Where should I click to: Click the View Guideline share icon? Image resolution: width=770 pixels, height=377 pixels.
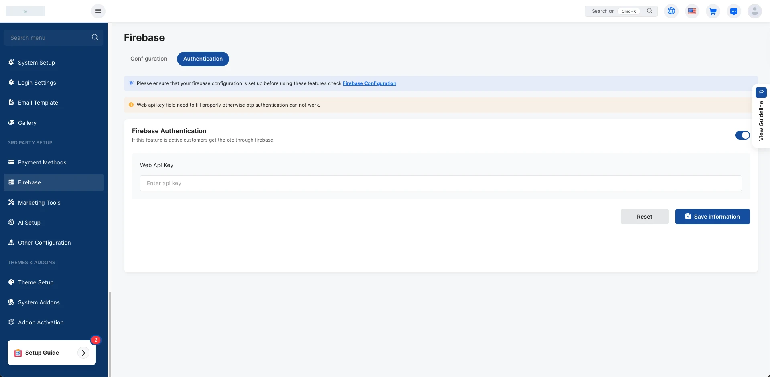pos(761,92)
